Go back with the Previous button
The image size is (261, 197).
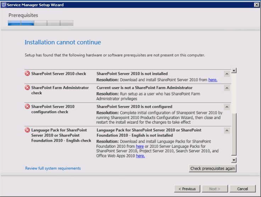pyautogui.click(x=187, y=188)
